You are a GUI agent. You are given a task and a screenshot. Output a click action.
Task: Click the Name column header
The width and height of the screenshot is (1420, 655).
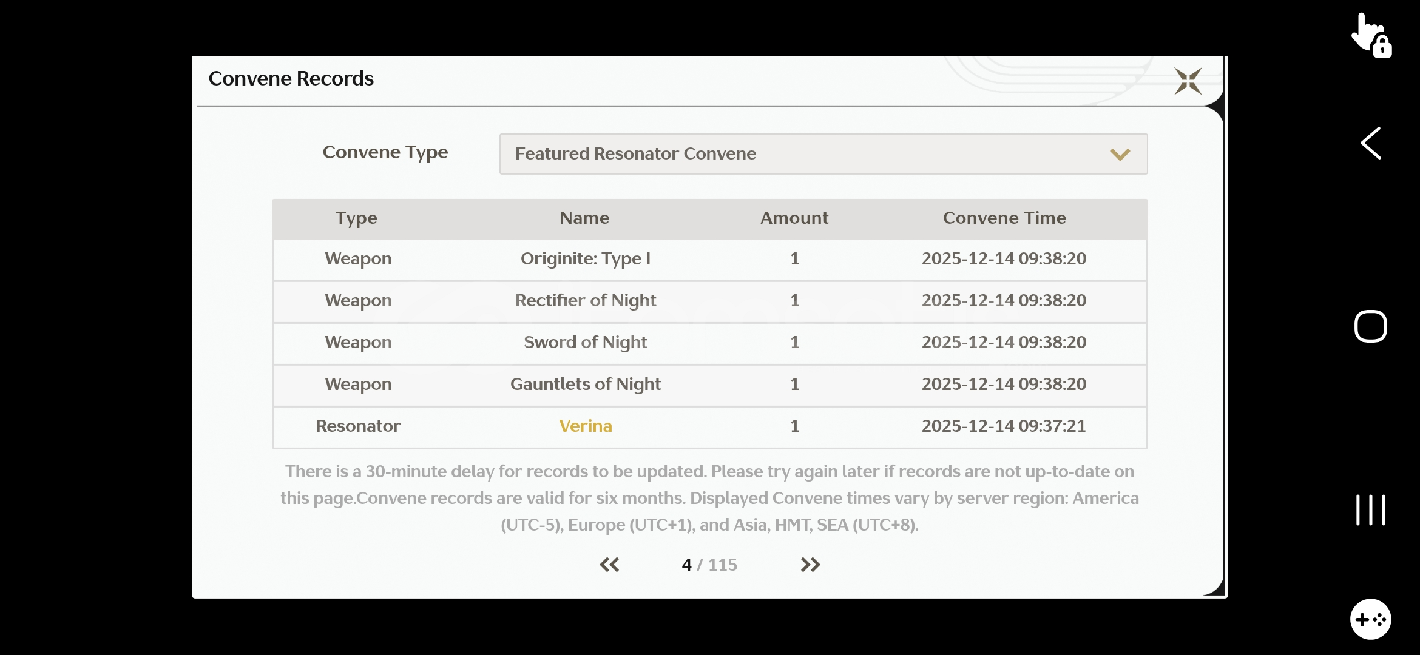584,218
